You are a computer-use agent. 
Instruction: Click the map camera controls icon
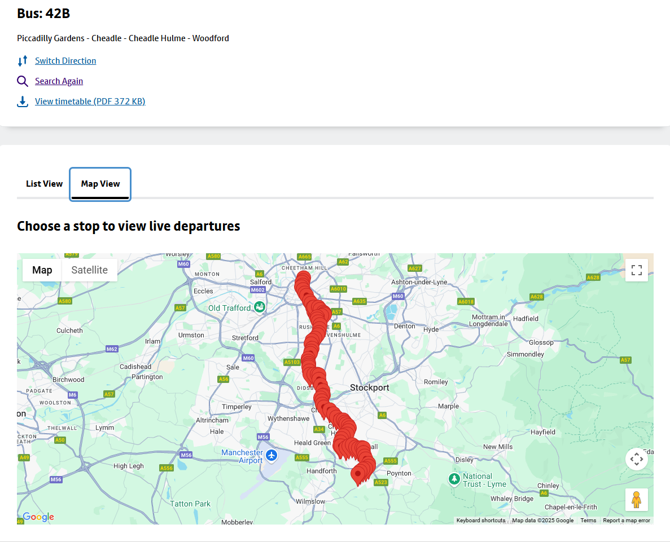[637, 459]
